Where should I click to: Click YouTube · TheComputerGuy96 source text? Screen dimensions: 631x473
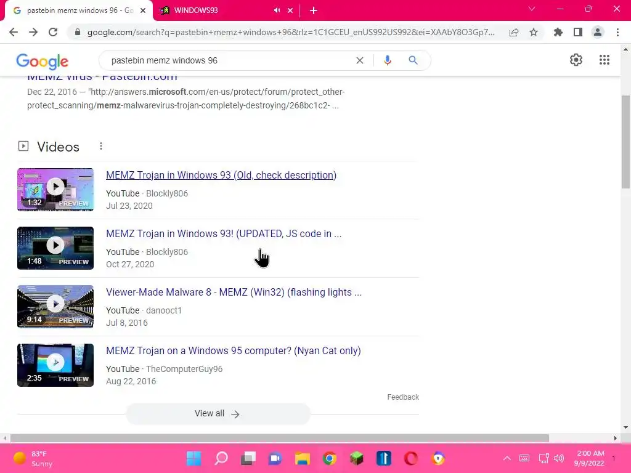pos(164,369)
